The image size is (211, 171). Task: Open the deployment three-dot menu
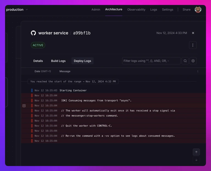193,45
